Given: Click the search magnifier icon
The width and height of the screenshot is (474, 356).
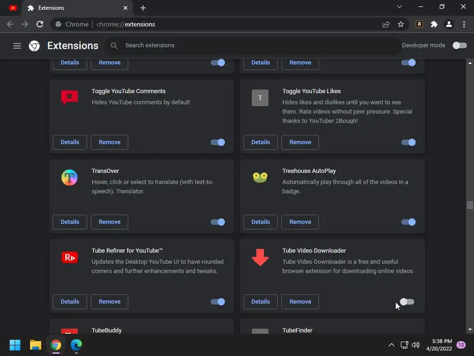Looking at the screenshot, I should pos(114,45).
